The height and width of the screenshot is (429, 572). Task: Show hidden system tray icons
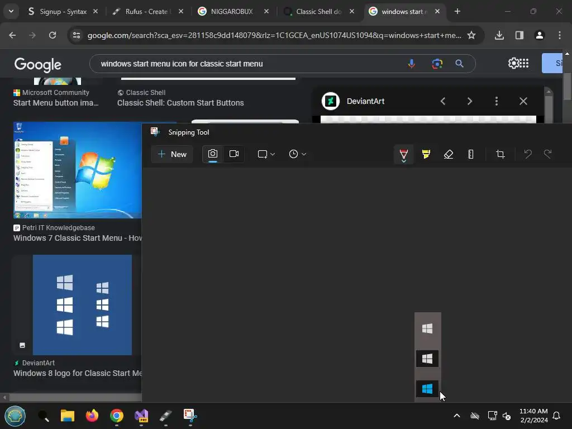click(457, 416)
